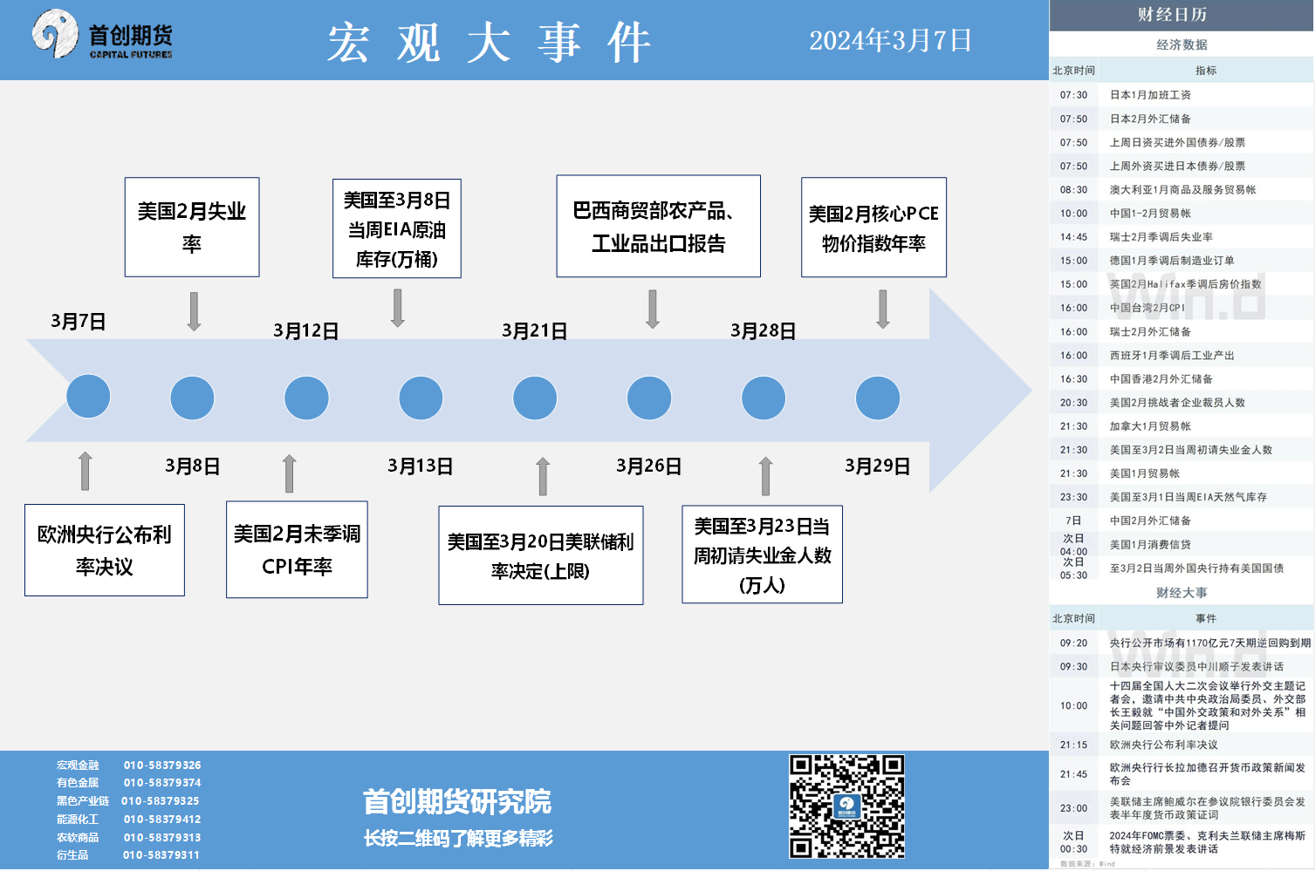Screen dimensions: 1315x871
Task: Open the 财经大事 section heading
Action: click(1181, 593)
